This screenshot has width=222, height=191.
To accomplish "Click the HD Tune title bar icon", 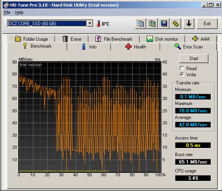I will [x=6, y=5].
